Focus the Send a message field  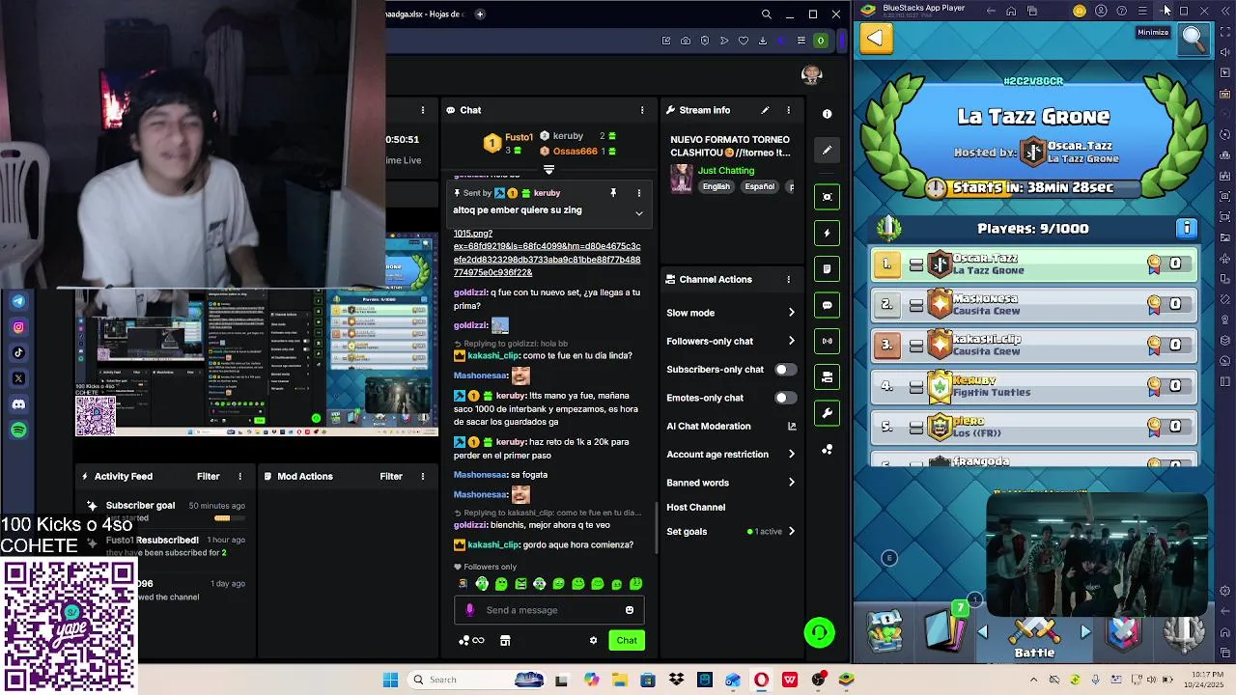(x=549, y=610)
